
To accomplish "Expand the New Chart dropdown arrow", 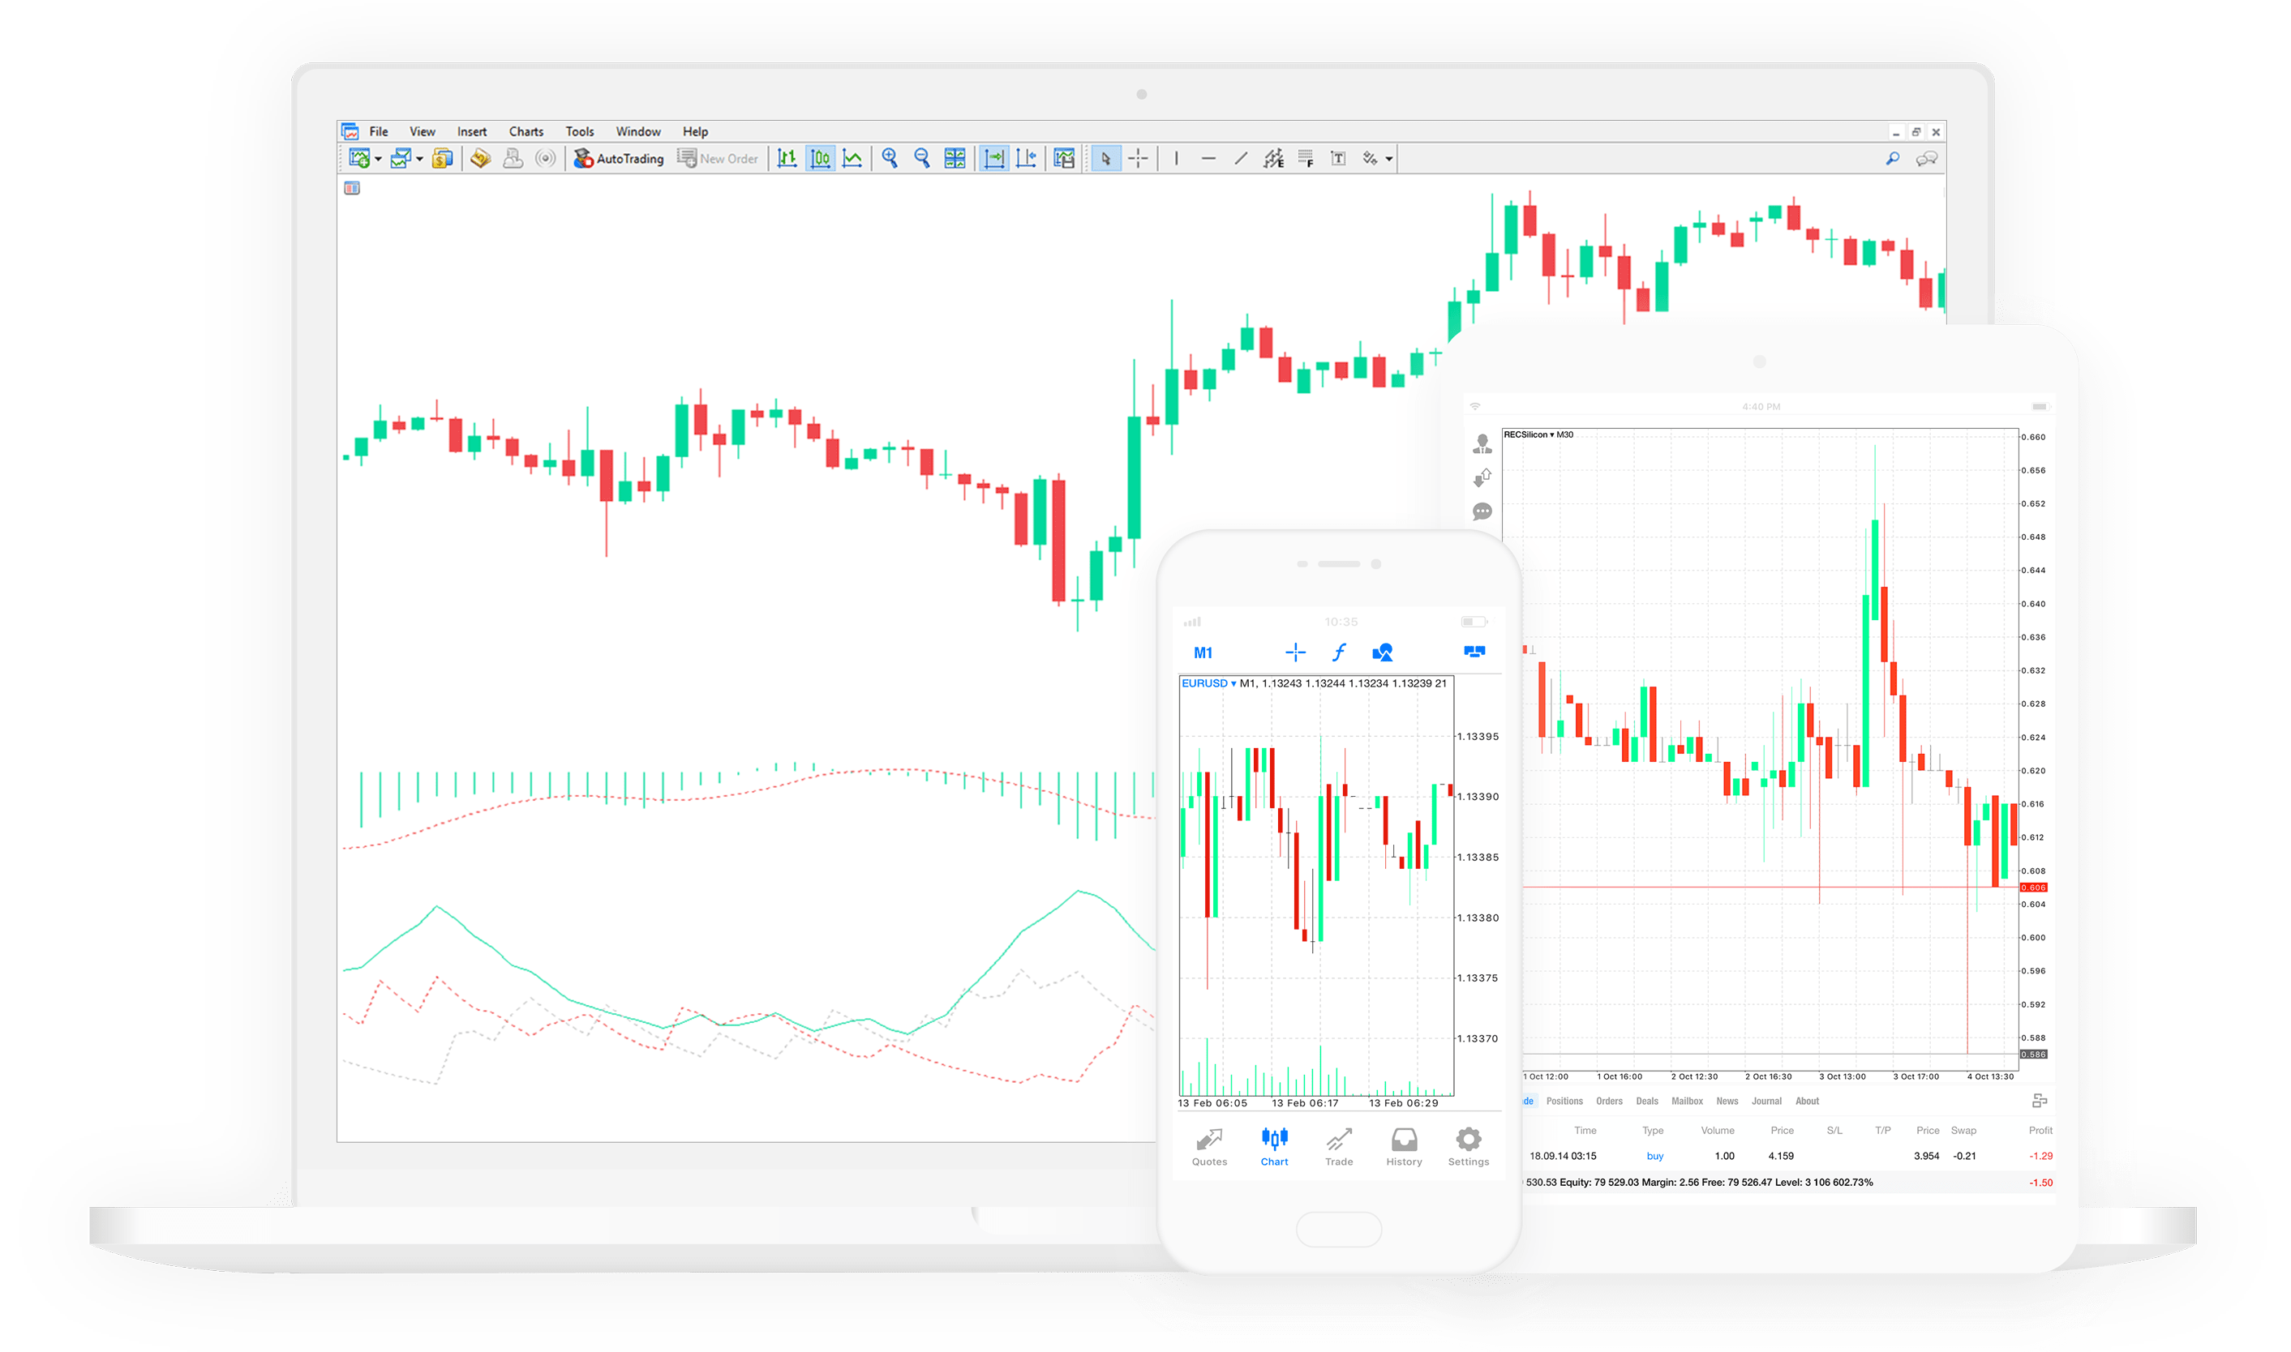I will (378, 160).
